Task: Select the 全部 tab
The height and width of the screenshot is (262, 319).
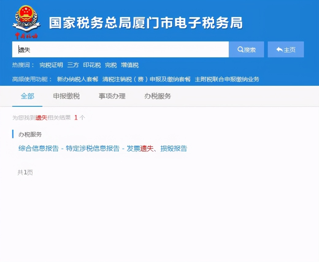Action: point(28,96)
